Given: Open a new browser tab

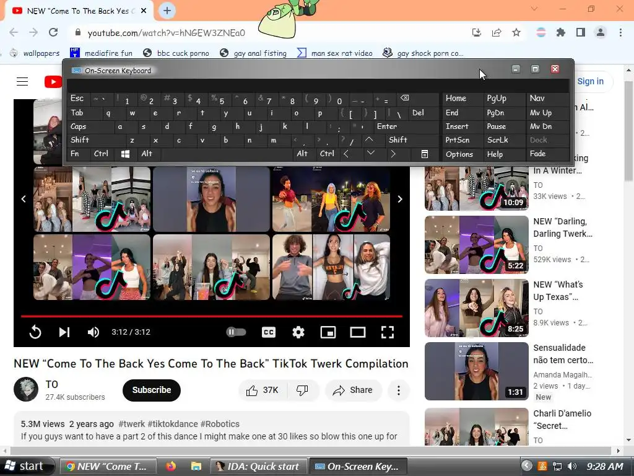Looking at the screenshot, I should (x=167, y=11).
